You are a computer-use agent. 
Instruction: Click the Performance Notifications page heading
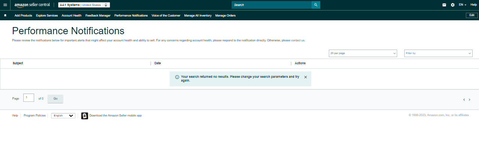pyautogui.click(x=68, y=31)
